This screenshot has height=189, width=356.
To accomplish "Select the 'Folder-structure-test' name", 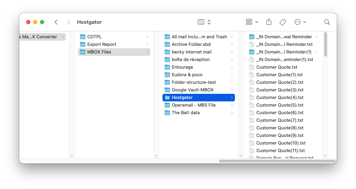I will click(x=194, y=82).
